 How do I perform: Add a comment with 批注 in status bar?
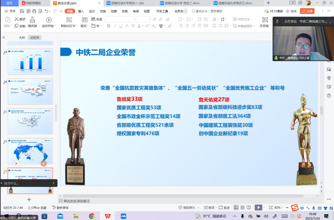pos(224,207)
